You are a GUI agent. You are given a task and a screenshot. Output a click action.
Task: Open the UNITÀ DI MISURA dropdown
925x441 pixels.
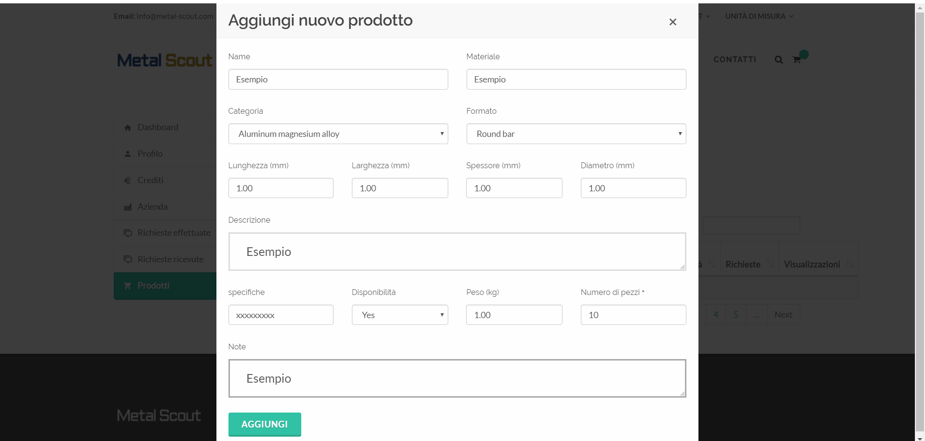[759, 16]
